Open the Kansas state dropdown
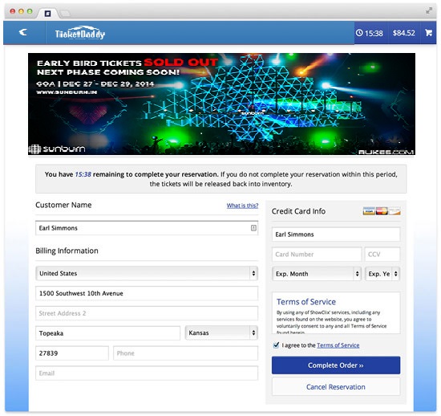 (221, 333)
